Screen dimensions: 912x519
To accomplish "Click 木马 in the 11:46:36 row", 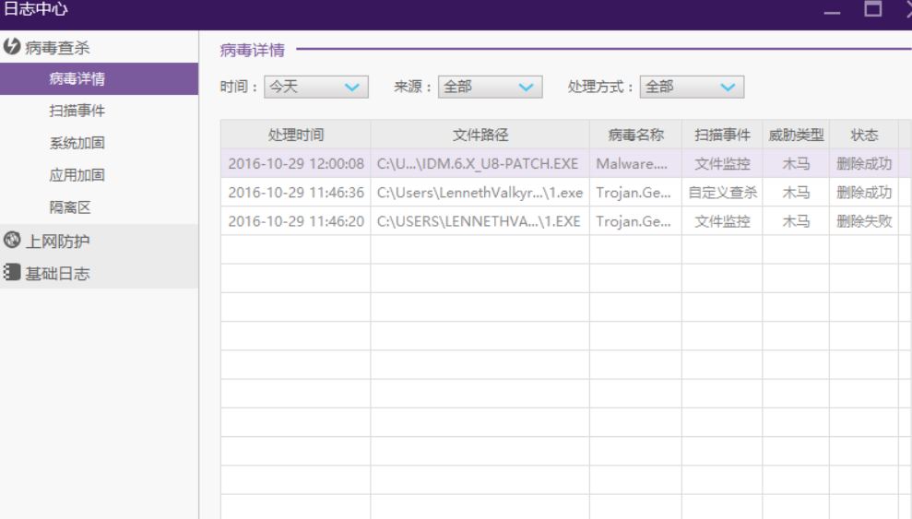I will point(796,193).
